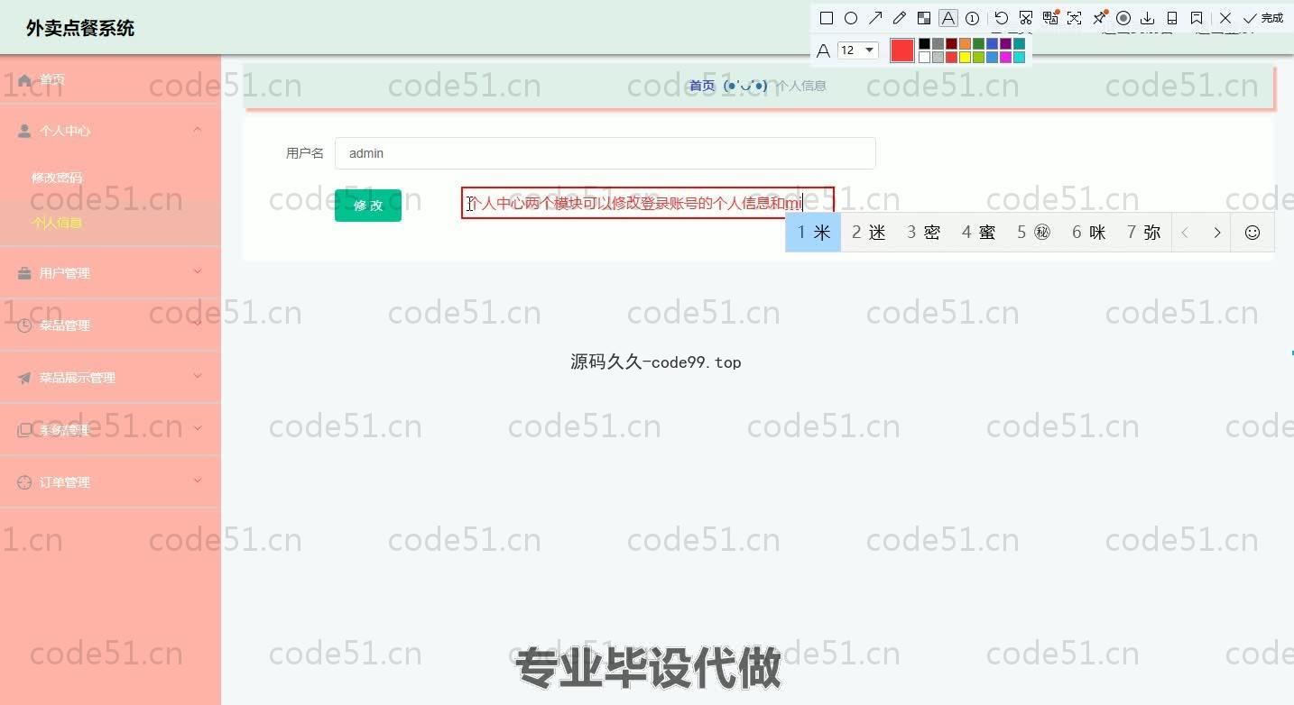Select the text annotation tool

[948, 18]
